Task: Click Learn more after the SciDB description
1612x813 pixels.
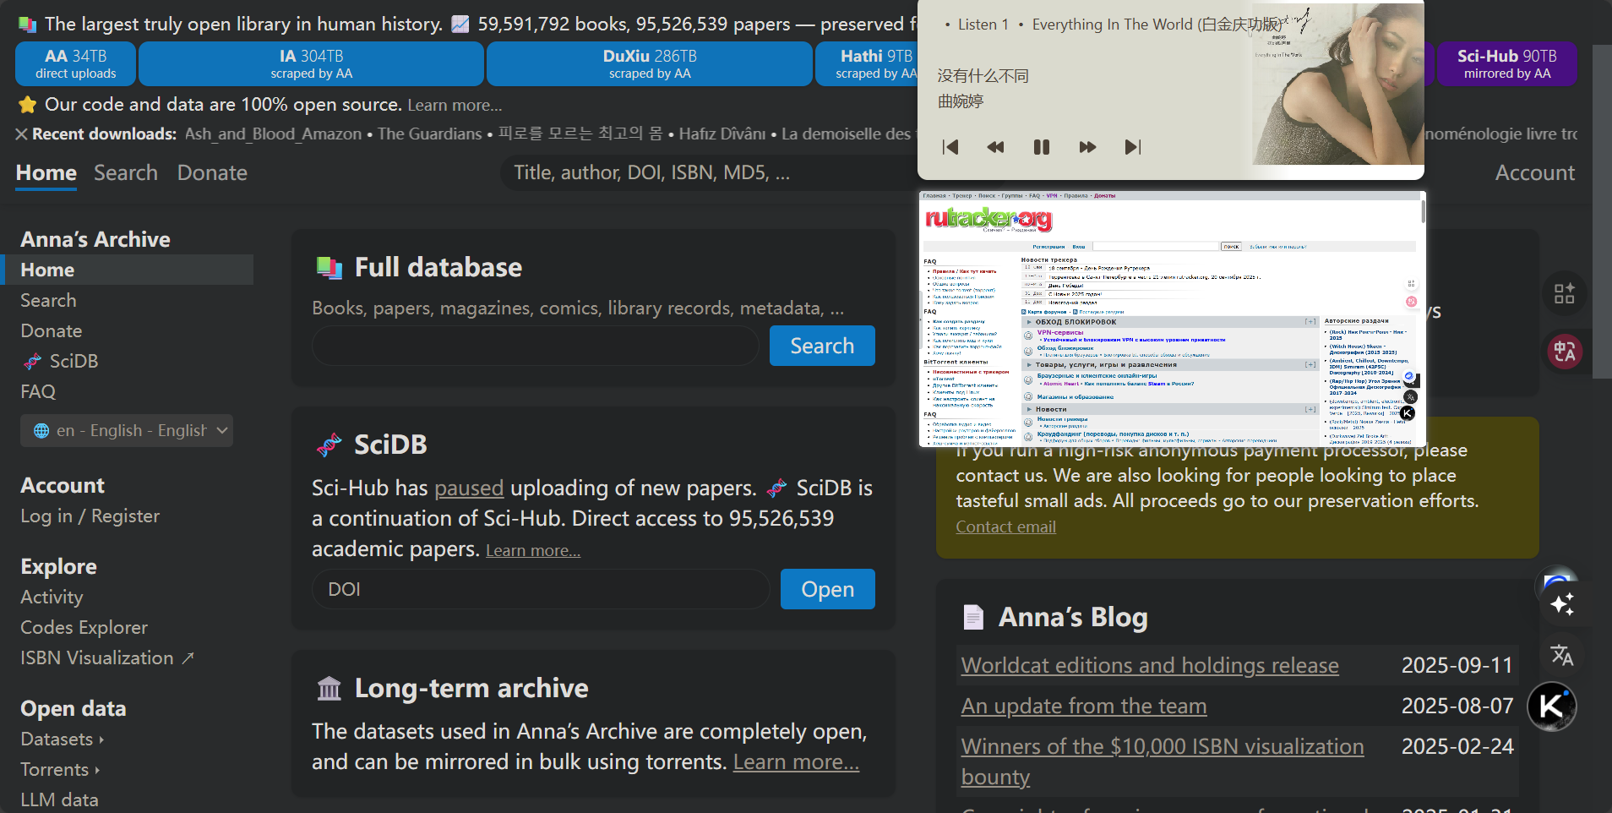Action: (x=533, y=551)
